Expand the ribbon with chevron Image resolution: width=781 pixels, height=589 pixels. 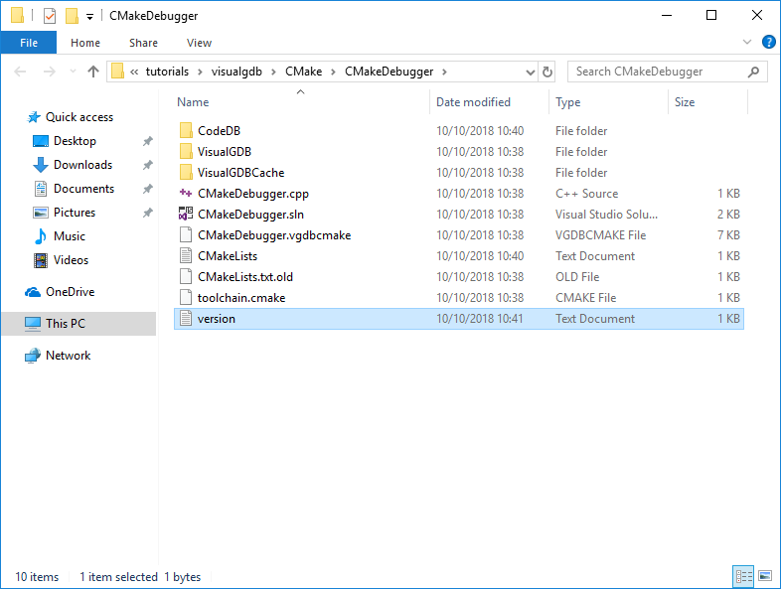pyautogui.click(x=746, y=43)
